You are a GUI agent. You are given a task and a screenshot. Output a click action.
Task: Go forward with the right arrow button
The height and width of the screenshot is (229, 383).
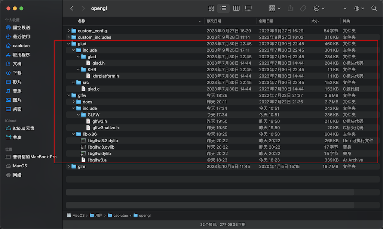[83, 8]
